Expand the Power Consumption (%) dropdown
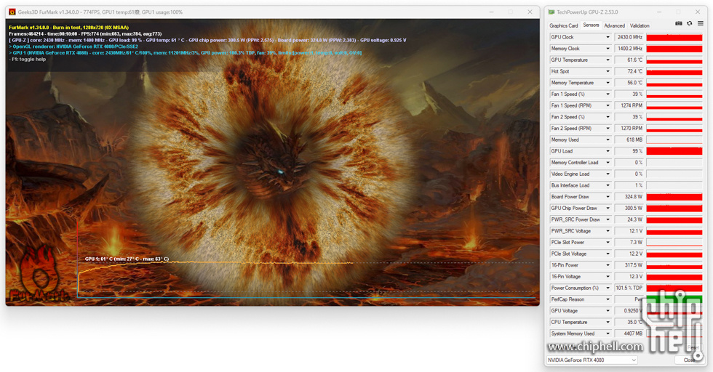 click(x=608, y=288)
